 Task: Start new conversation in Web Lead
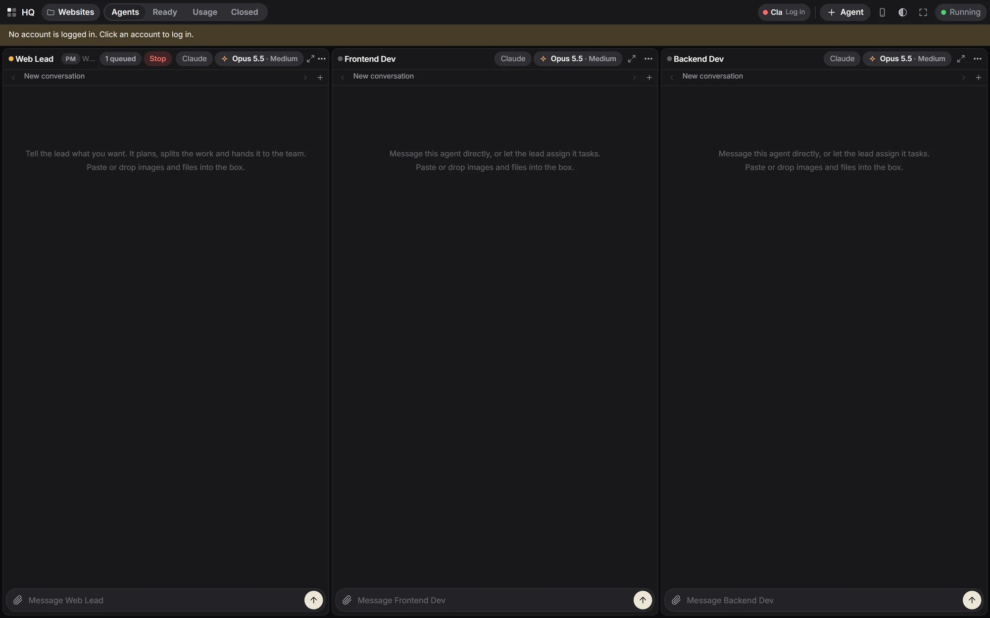pos(320,78)
